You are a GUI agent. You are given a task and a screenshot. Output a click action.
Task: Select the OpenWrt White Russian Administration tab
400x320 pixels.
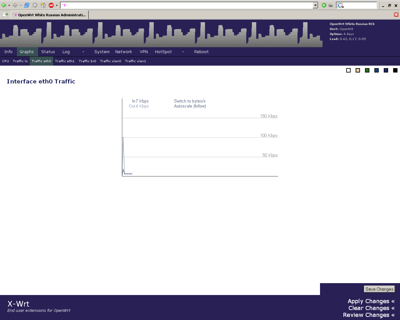point(50,15)
